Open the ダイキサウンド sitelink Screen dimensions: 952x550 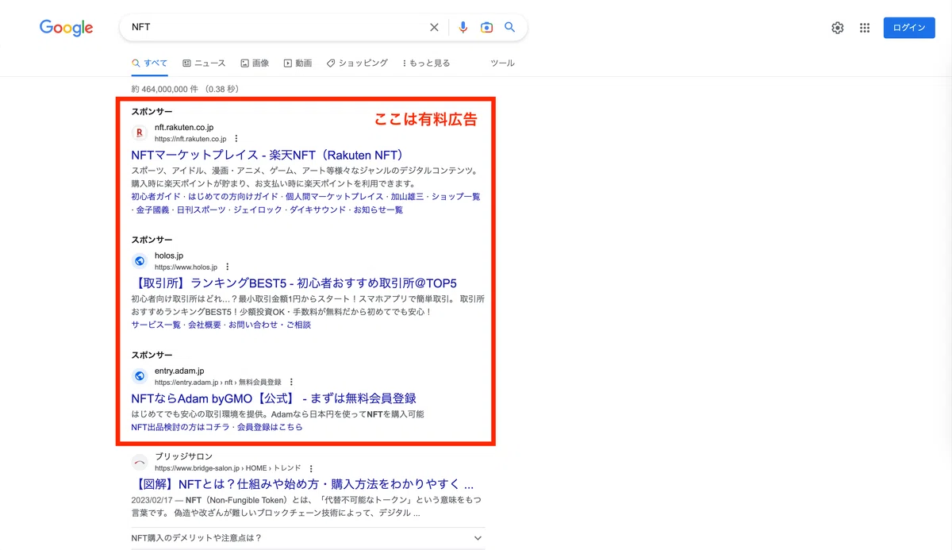coord(318,210)
